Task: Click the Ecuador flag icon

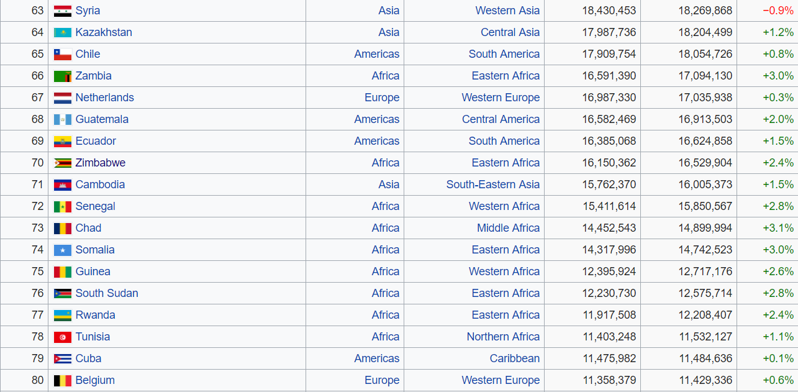Action: tap(63, 142)
